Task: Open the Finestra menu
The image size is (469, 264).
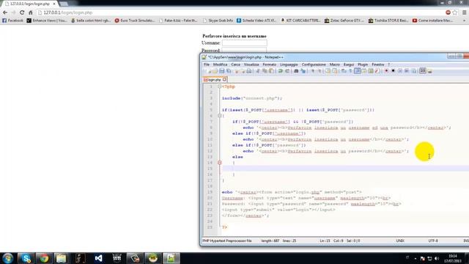Action: 378,65
